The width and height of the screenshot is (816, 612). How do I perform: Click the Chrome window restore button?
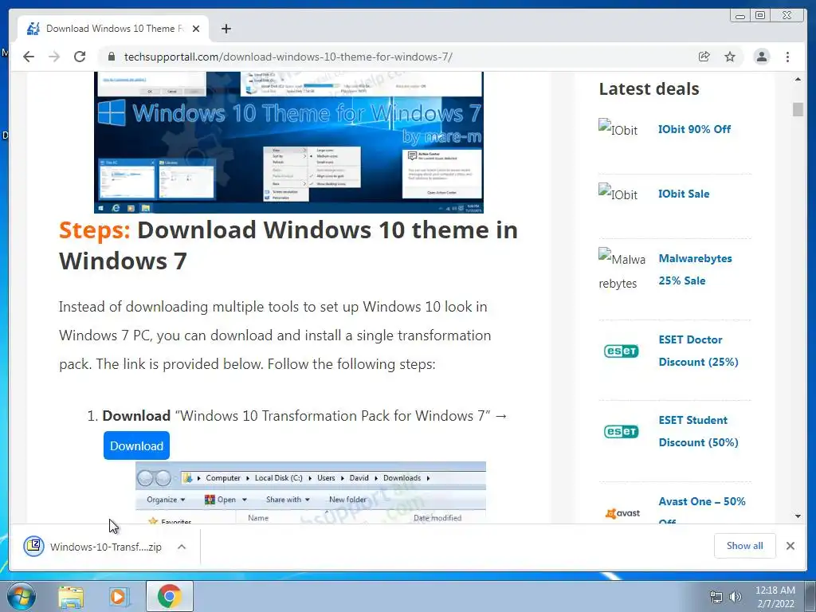click(x=760, y=16)
